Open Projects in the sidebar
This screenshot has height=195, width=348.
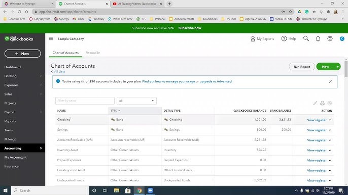10,103
